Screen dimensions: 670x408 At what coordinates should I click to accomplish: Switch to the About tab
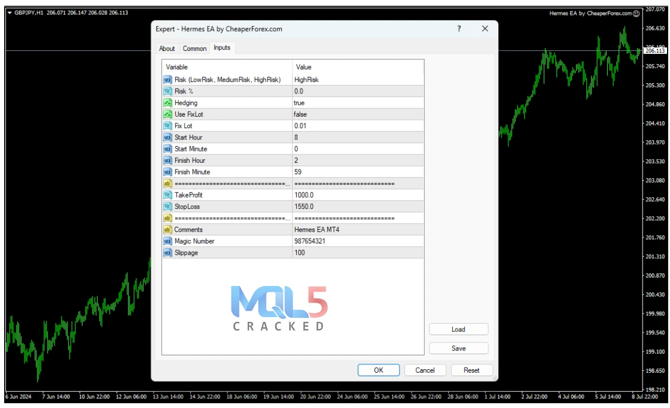(x=167, y=48)
